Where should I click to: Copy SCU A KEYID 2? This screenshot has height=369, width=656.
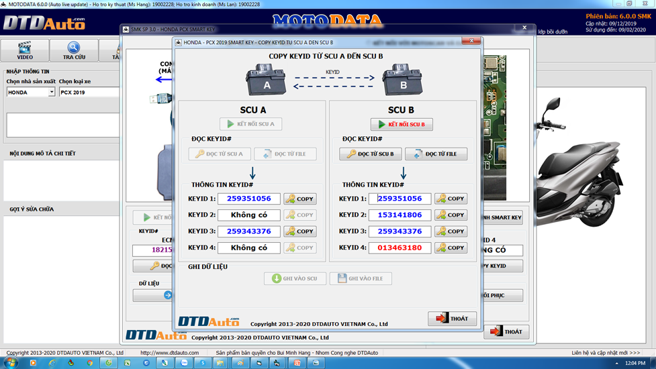coord(300,215)
